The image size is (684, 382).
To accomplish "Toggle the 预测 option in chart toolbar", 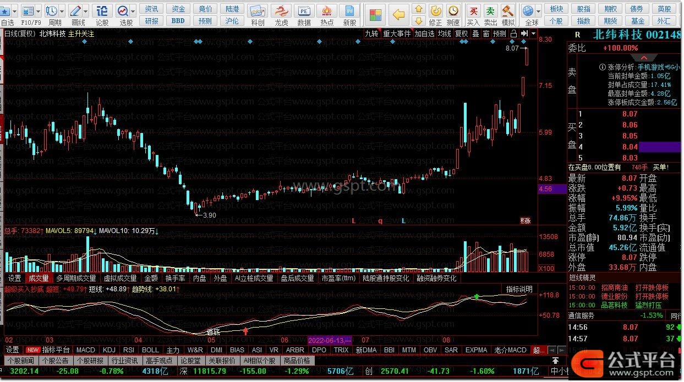I will [499, 34].
